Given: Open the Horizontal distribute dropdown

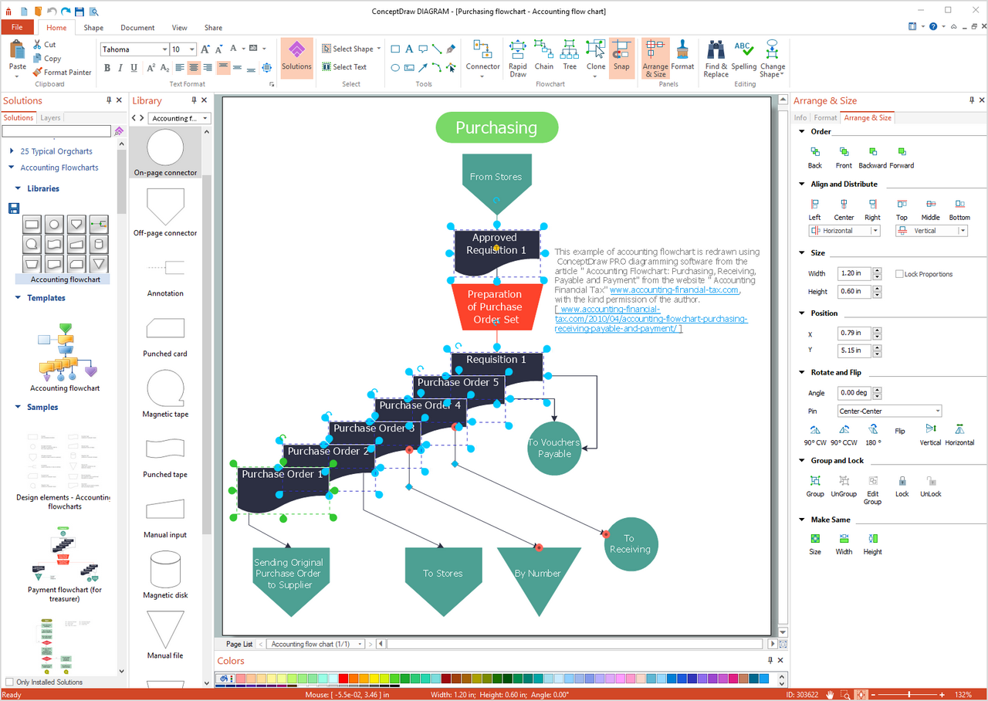Looking at the screenshot, I should coord(844,231).
